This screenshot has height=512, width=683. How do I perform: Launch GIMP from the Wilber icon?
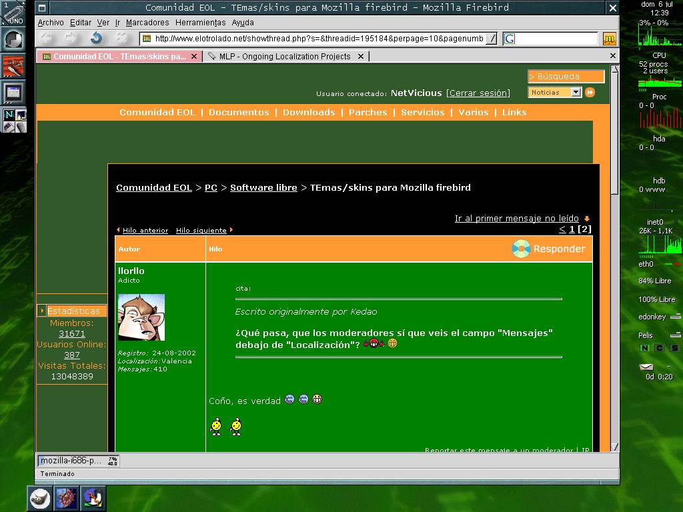[x=39, y=499]
